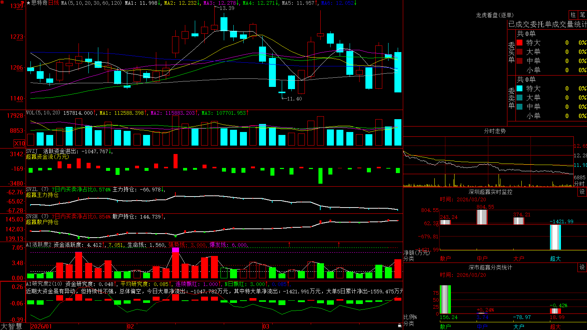Select the SVZJ indicator name

tap(32, 151)
